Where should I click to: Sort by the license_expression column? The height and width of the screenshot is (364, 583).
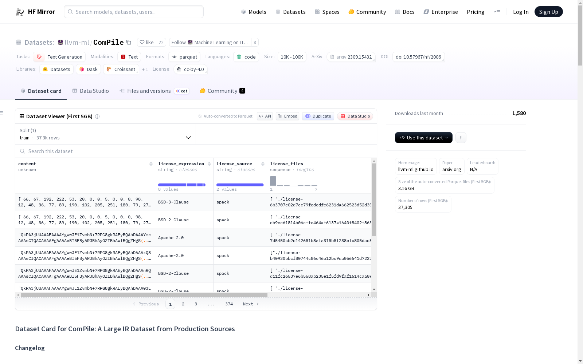209,164
